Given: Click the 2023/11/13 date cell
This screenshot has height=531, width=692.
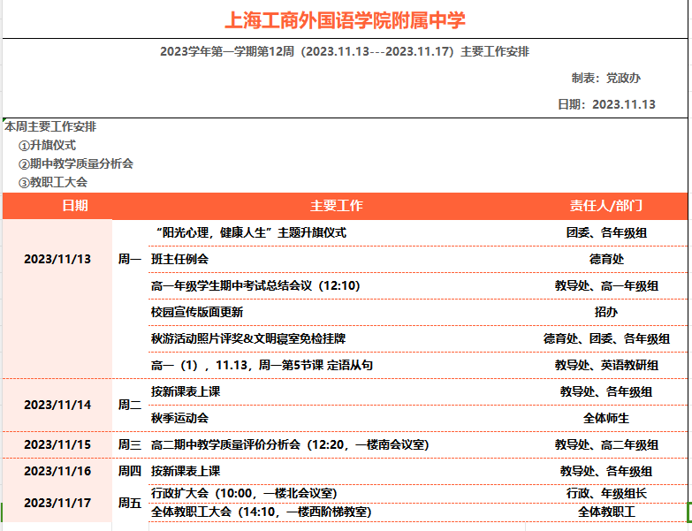Looking at the screenshot, I should [x=57, y=259].
